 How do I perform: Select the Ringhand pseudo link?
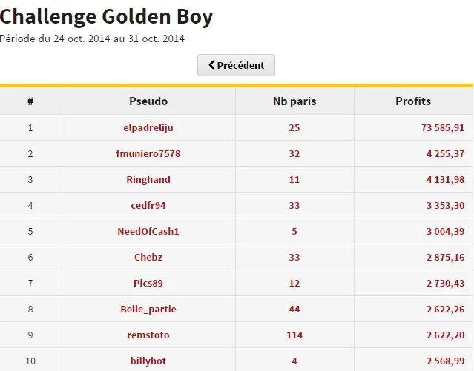point(148,180)
